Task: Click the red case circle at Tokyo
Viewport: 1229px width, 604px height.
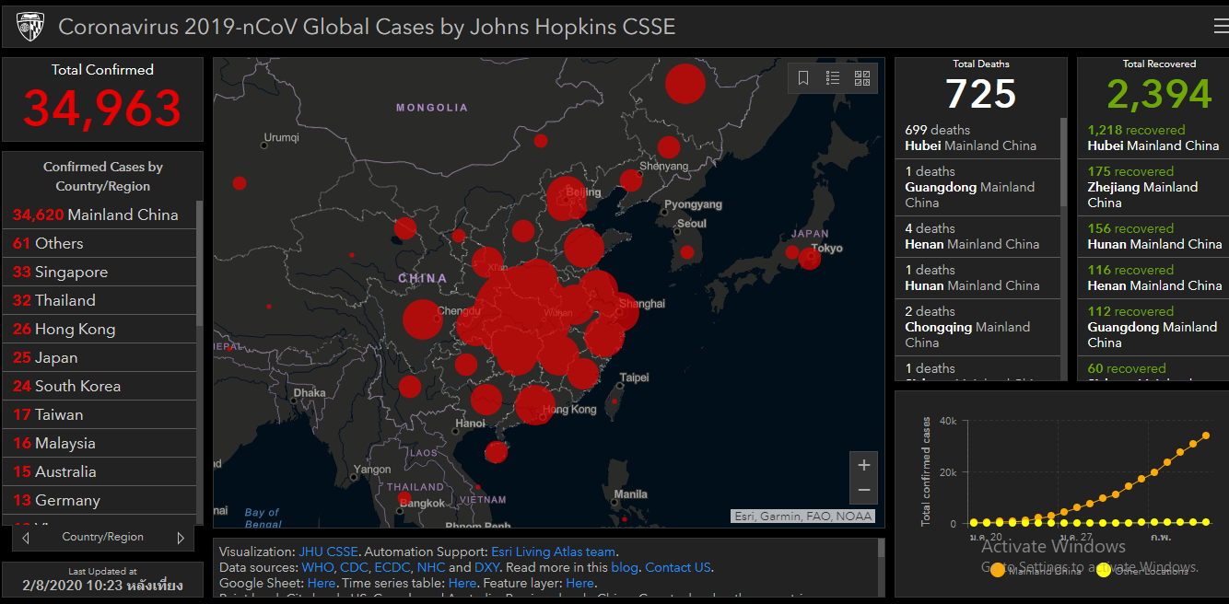Action: pos(810,259)
